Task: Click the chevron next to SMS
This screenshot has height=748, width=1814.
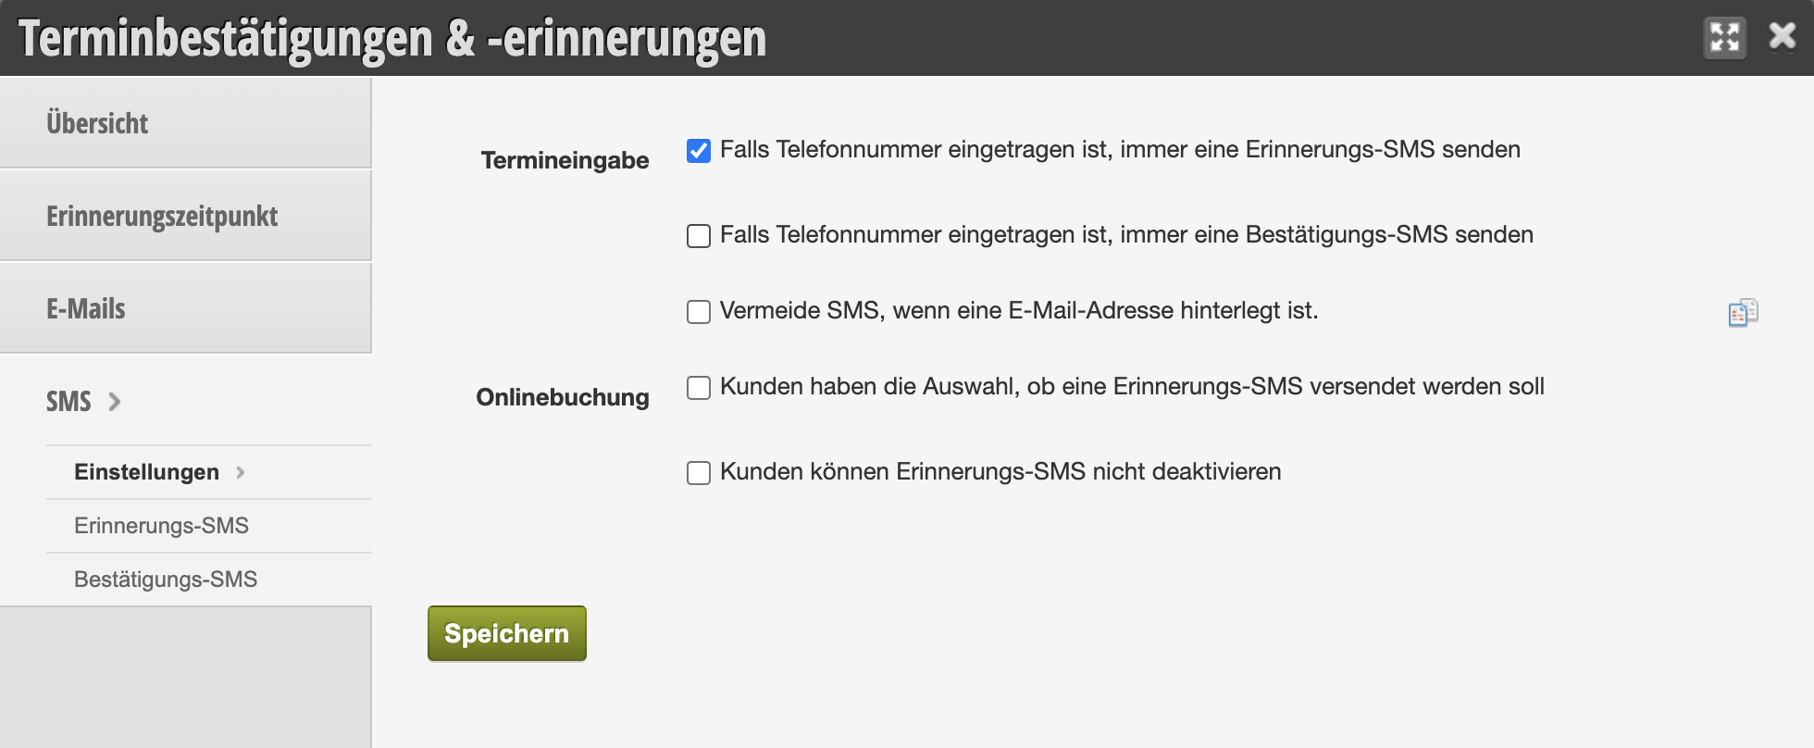Action: [x=115, y=402]
